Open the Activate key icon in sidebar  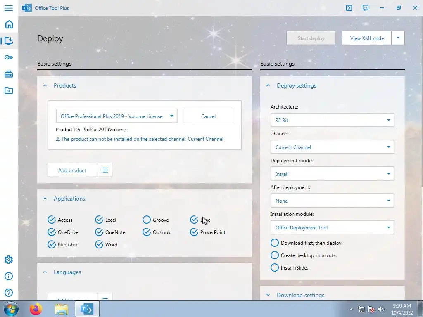[9, 57]
